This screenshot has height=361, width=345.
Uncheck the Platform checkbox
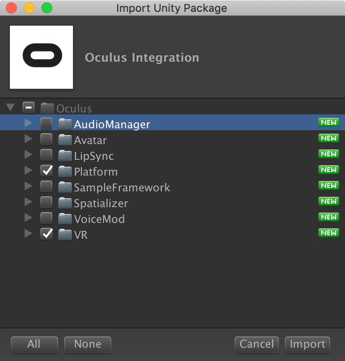[x=46, y=171]
